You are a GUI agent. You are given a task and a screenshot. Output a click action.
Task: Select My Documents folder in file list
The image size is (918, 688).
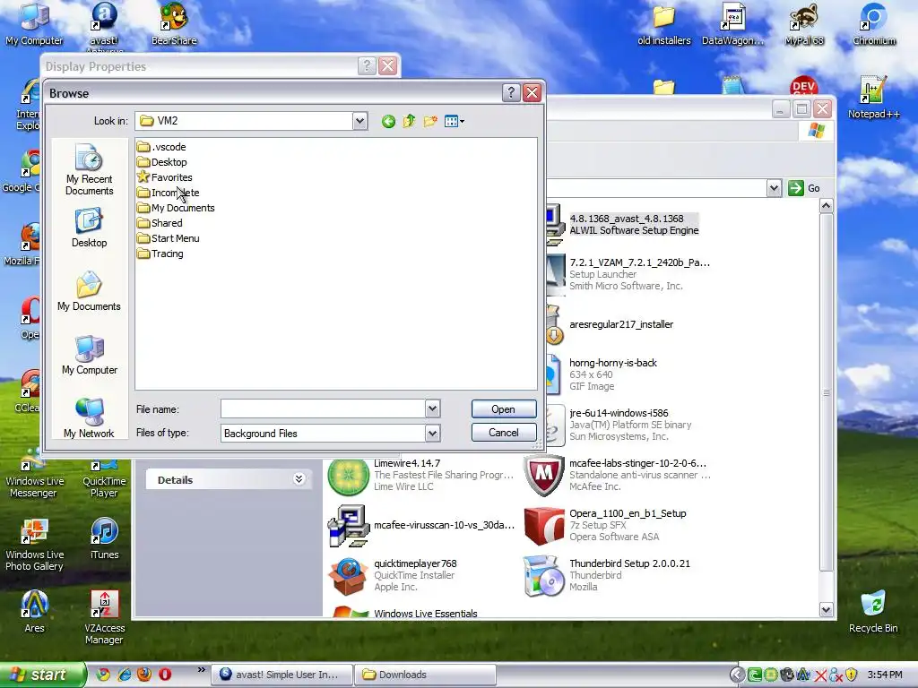[176, 208]
